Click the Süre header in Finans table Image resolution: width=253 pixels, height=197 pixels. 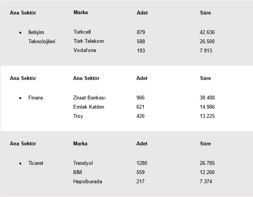205,78
